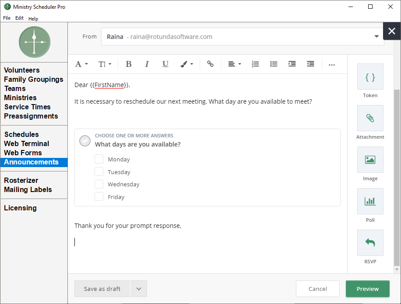The width and height of the screenshot is (401, 304).
Task: Open the File menu
Action: click(7, 18)
